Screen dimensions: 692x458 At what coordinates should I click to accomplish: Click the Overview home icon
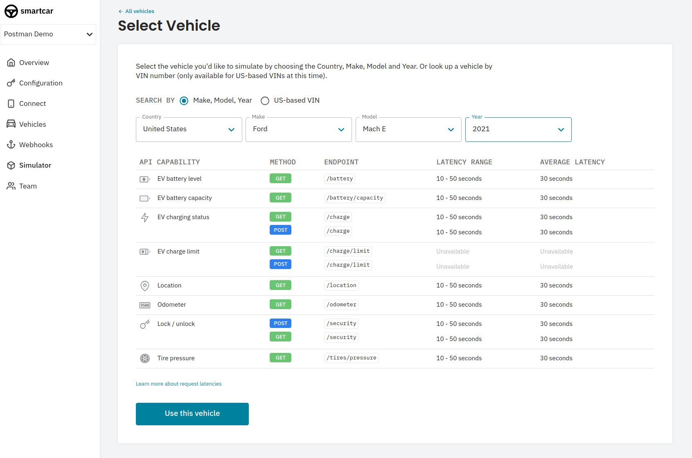(x=11, y=63)
